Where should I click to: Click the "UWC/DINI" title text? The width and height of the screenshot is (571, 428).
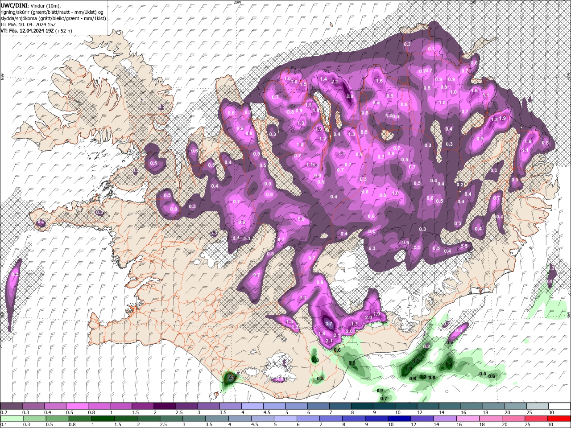tap(14, 5)
